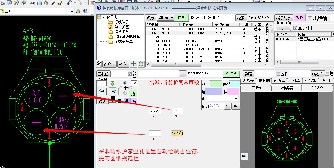Tick the 对插 checkbox
This screenshot has height=168, width=334.
[278, 74]
